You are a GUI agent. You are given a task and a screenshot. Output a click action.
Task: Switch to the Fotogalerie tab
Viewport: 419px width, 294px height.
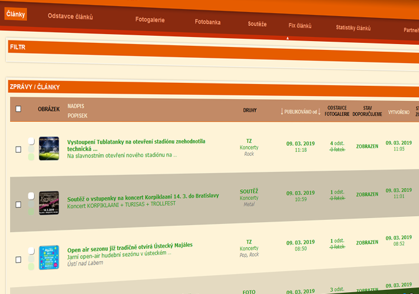coord(150,21)
